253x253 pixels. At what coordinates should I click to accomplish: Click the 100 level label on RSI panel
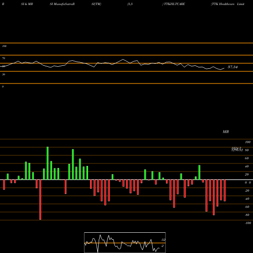tap(4, 46)
